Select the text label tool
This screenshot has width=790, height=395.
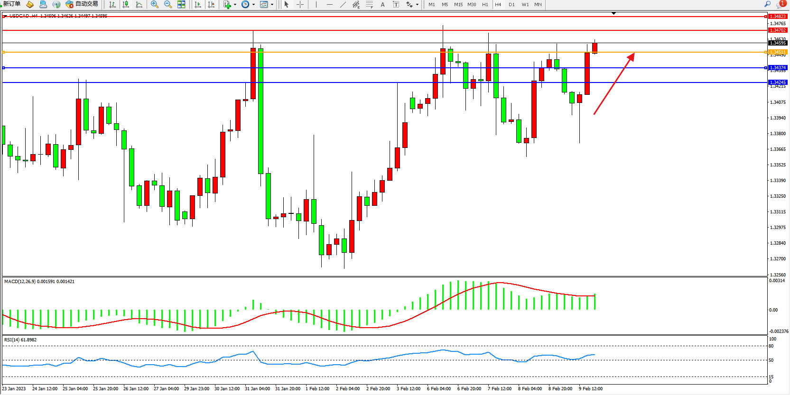coord(383,5)
